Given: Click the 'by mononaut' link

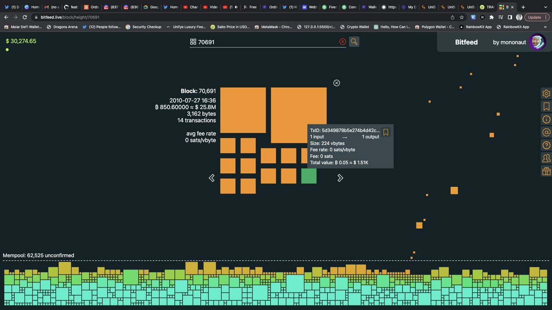Looking at the screenshot, I should 510,42.
